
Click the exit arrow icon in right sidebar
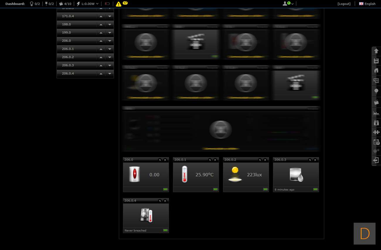376,160
